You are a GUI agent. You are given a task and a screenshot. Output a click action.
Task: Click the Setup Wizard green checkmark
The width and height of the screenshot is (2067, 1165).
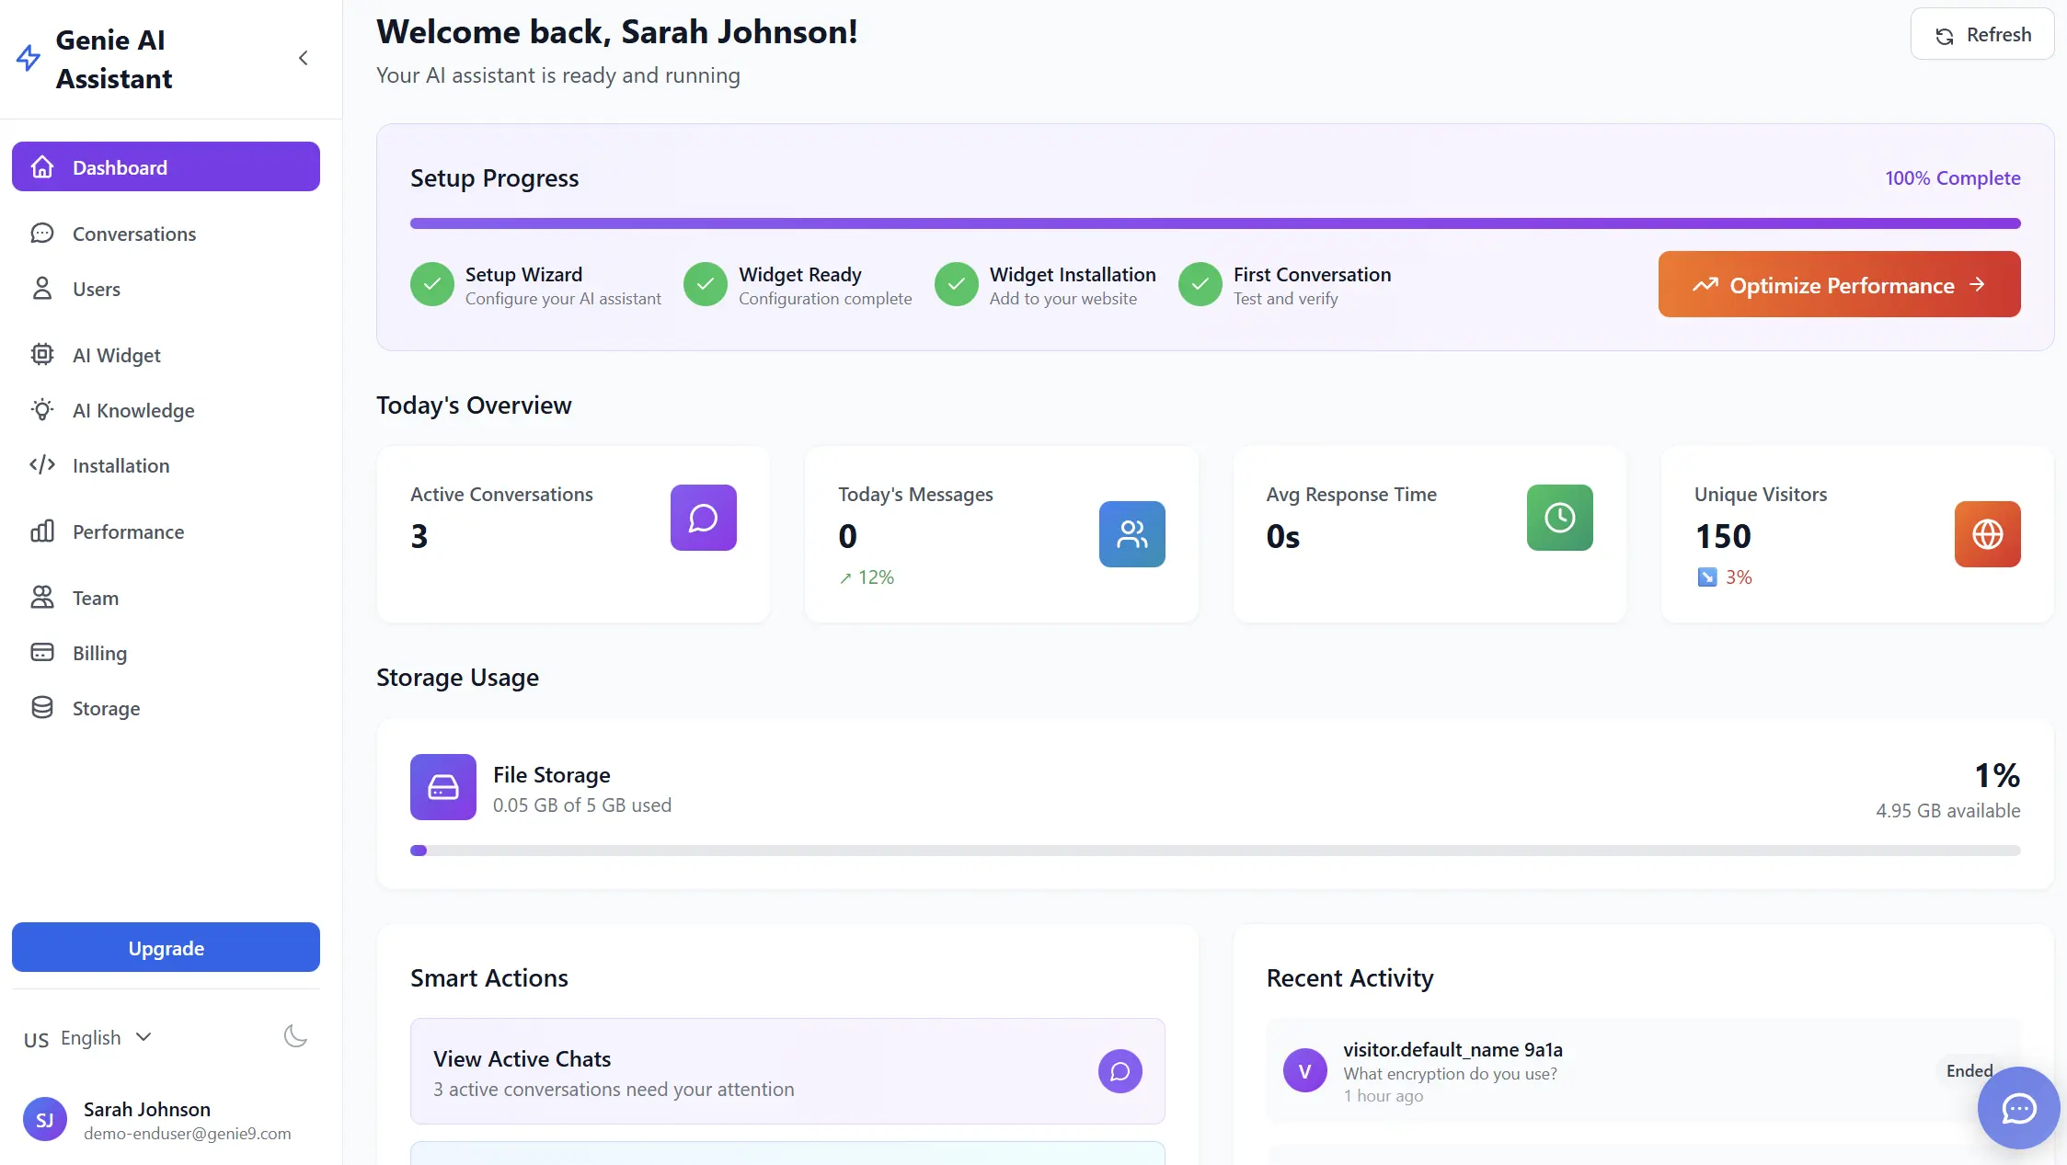pyautogui.click(x=432, y=285)
